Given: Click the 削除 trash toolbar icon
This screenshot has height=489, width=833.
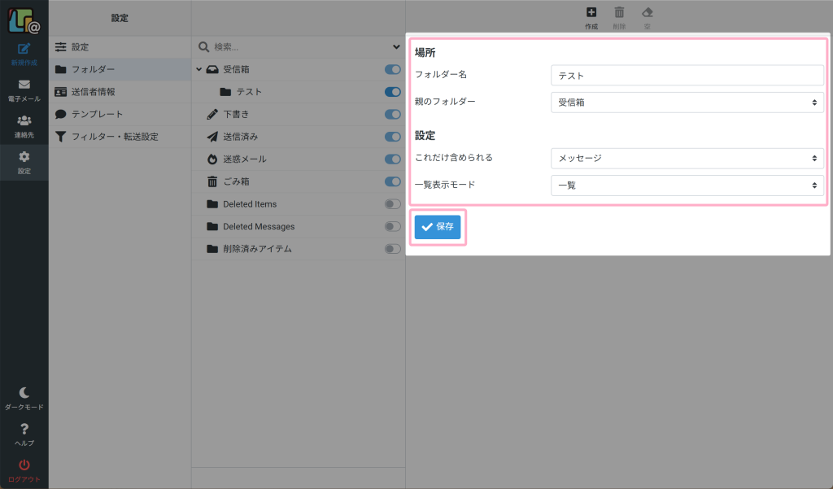Looking at the screenshot, I should pyautogui.click(x=619, y=12).
